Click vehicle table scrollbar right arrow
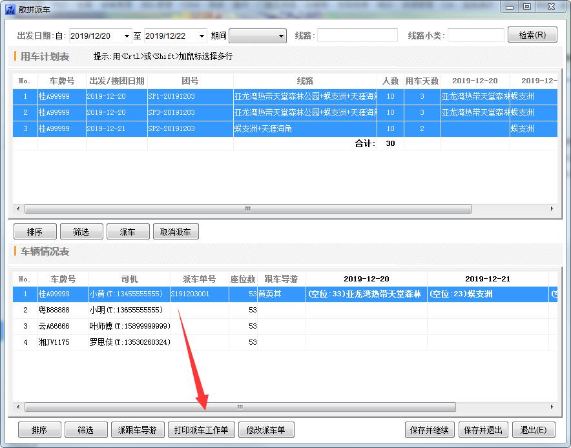Image resolution: width=571 pixels, height=448 pixels. (552, 407)
